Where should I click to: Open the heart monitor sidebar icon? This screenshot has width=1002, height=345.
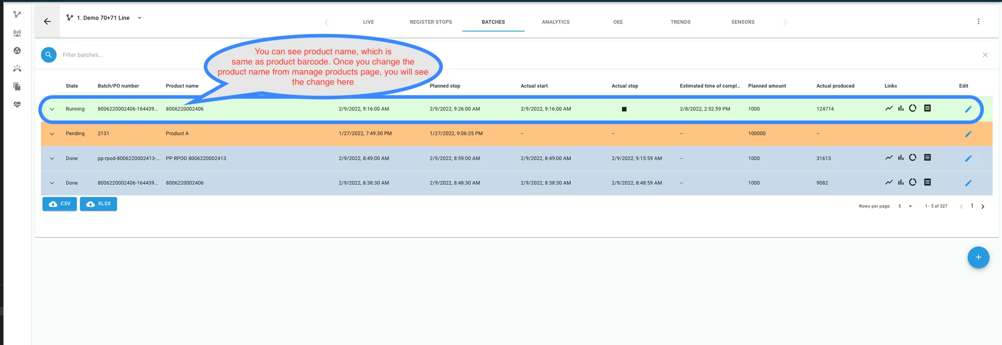[17, 105]
